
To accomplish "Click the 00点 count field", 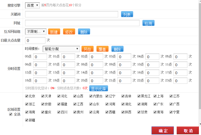I will pos(40,57).
